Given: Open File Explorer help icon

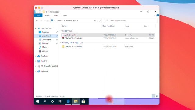Looking at the screenshot, I should [158, 15].
